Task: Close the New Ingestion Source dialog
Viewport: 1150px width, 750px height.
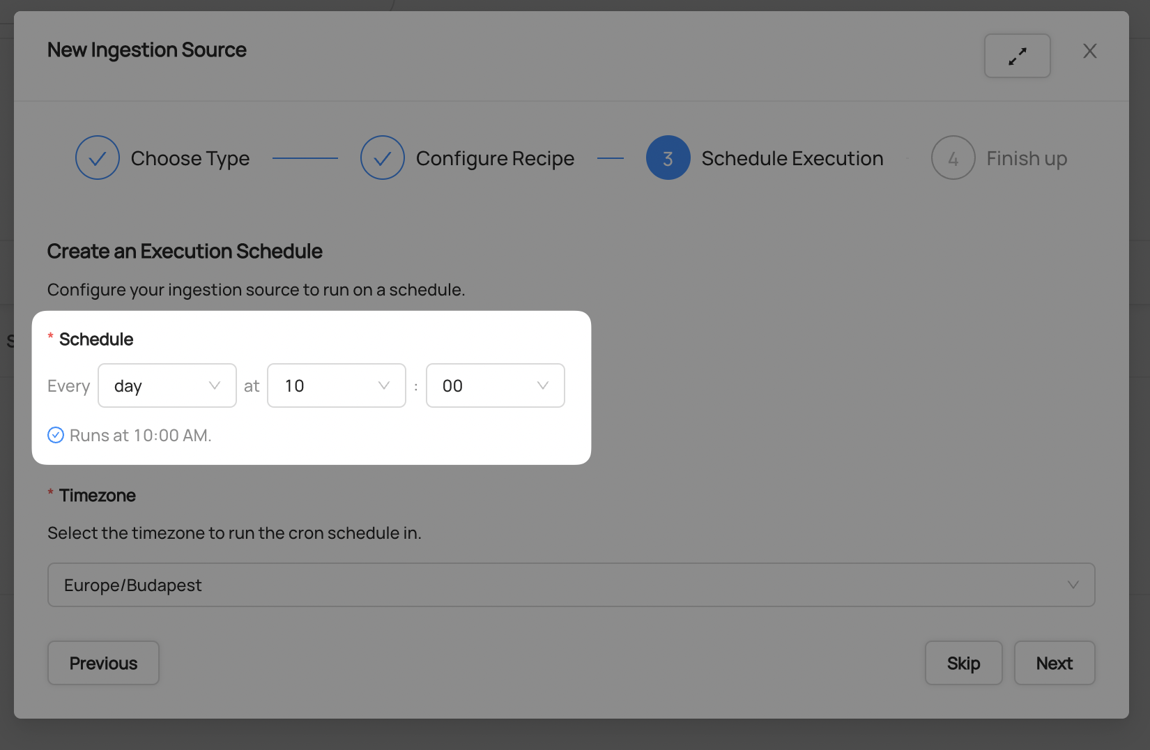Action: (1089, 51)
